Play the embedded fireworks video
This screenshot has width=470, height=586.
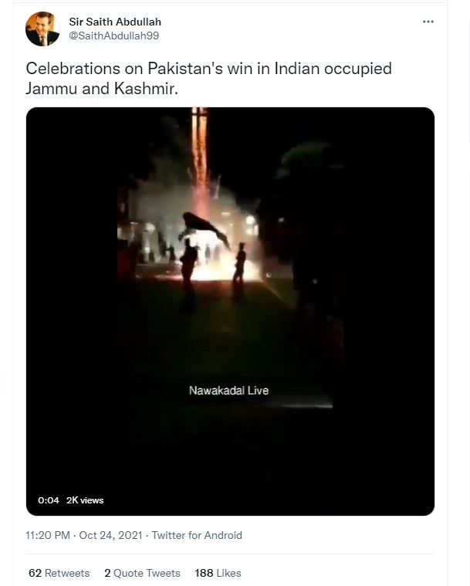tap(230, 311)
